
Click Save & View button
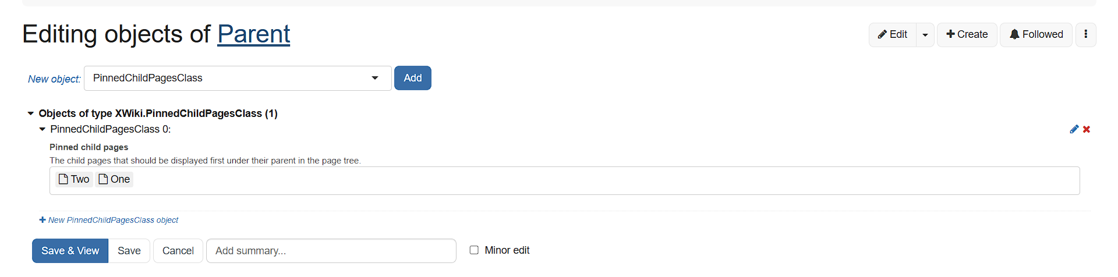click(70, 251)
